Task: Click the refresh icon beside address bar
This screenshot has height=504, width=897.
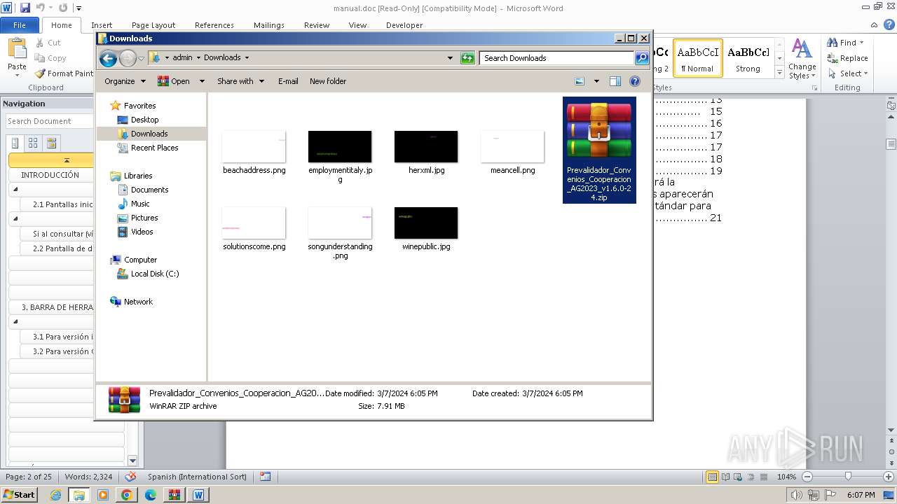Action: click(x=467, y=58)
